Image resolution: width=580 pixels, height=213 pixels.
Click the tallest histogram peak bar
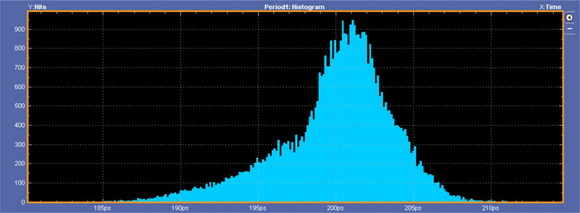[x=352, y=111]
